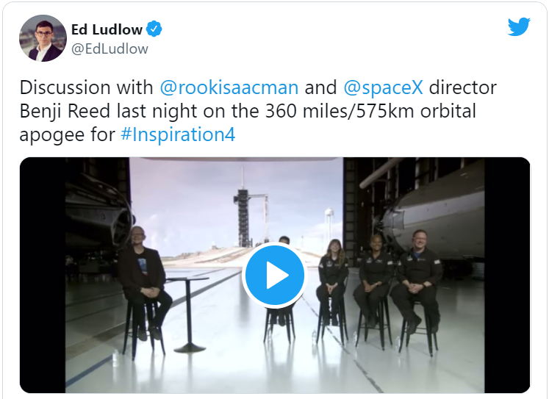Click the black bar left of video

click(43, 275)
